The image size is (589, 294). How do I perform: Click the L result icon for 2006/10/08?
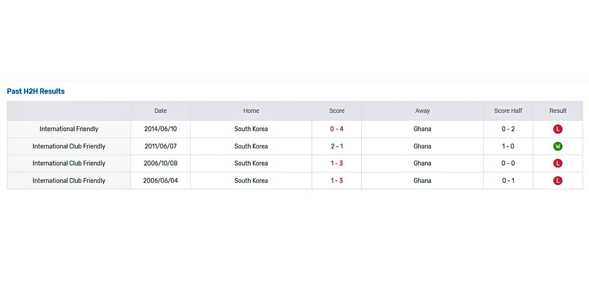[x=558, y=164]
